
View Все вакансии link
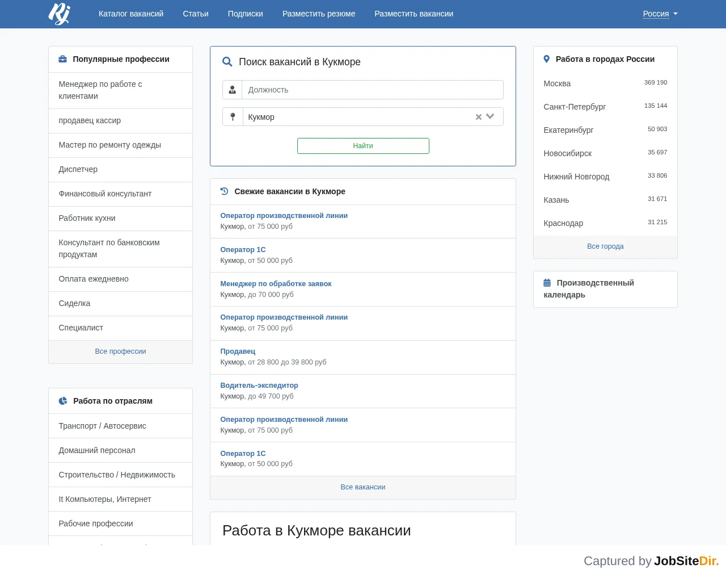(363, 487)
